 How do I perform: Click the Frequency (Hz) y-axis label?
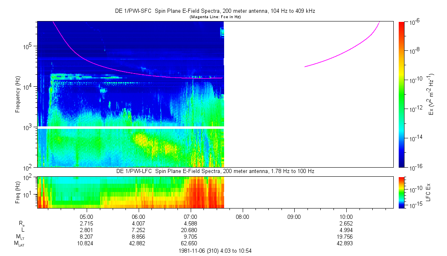pyautogui.click(x=18, y=94)
